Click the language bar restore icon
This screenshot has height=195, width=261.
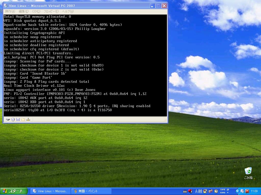(x=228, y=189)
